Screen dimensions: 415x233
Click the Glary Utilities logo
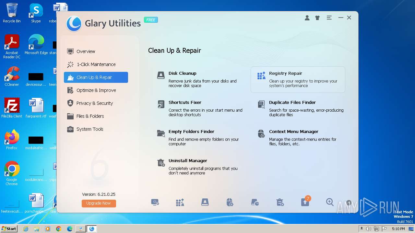(74, 23)
